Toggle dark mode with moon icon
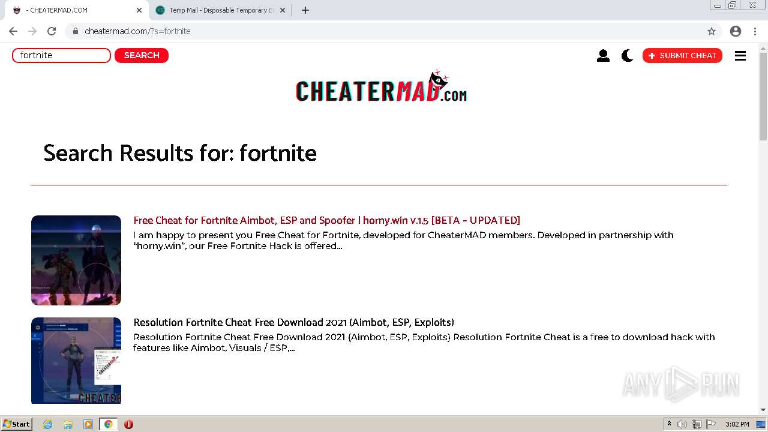 point(627,55)
